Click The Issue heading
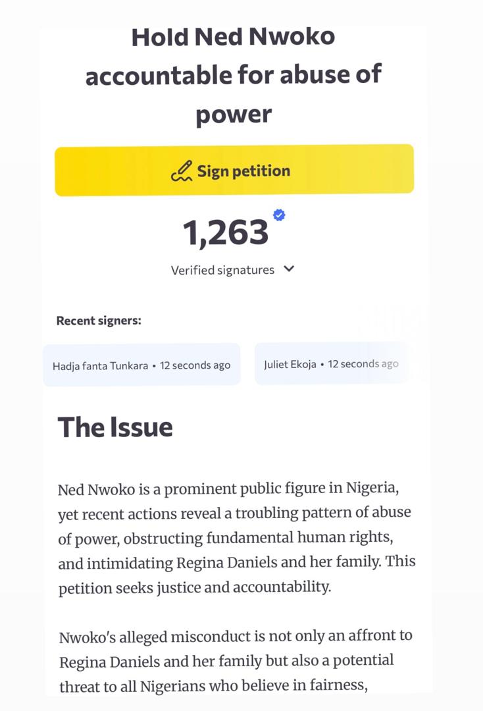This screenshot has width=483, height=711. pyautogui.click(x=115, y=427)
